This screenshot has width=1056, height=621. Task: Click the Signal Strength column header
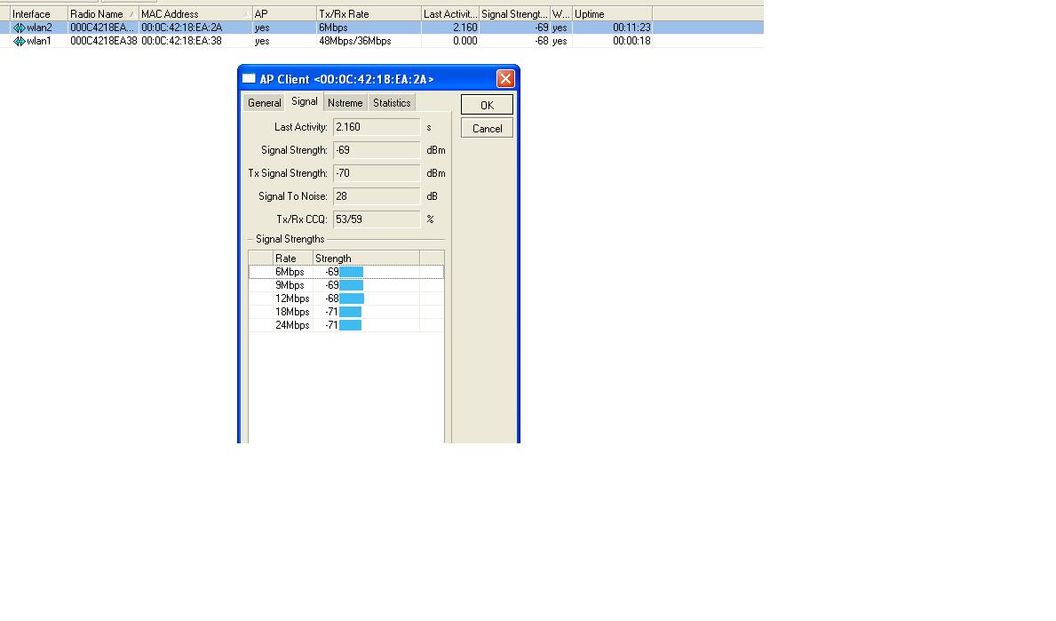tap(514, 14)
